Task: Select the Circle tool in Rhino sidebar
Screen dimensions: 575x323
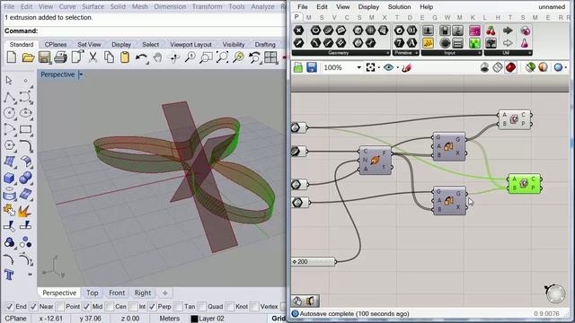Action: [x=10, y=113]
